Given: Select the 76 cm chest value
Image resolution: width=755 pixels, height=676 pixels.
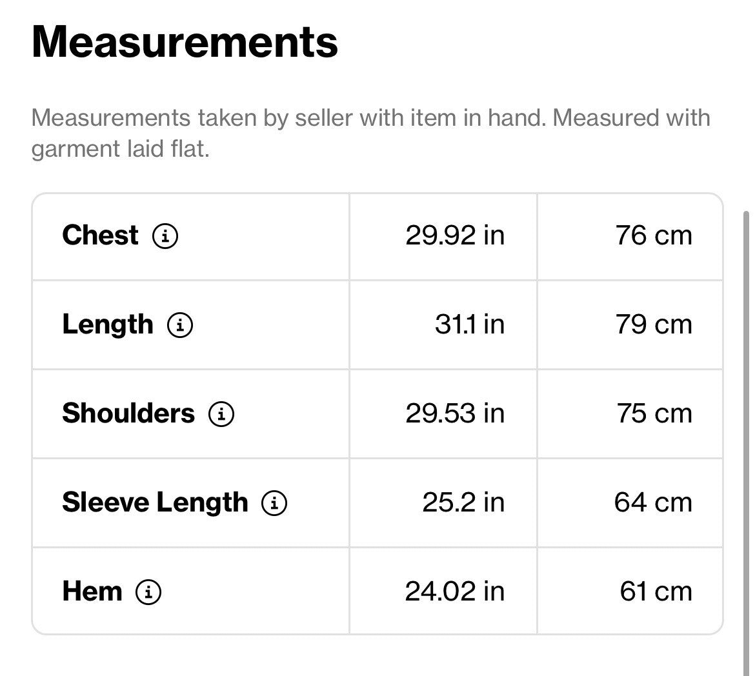Looking at the screenshot, I should coord(654,236).
